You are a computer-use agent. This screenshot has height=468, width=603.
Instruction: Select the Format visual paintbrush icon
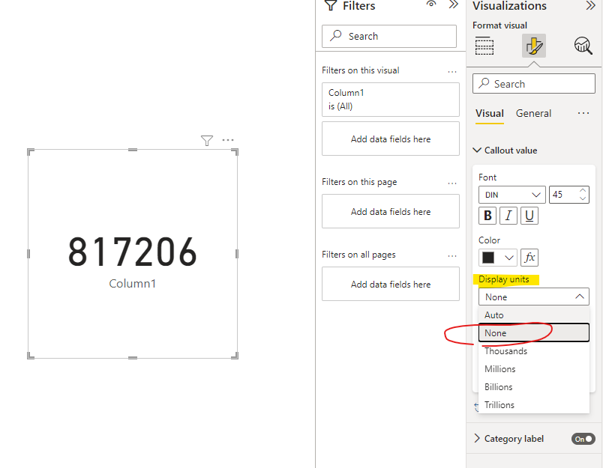(534, 46)
